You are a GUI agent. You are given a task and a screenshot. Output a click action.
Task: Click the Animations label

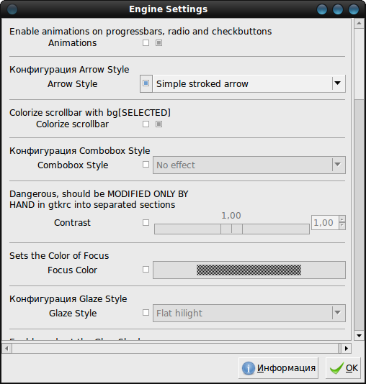click(72, 43)
